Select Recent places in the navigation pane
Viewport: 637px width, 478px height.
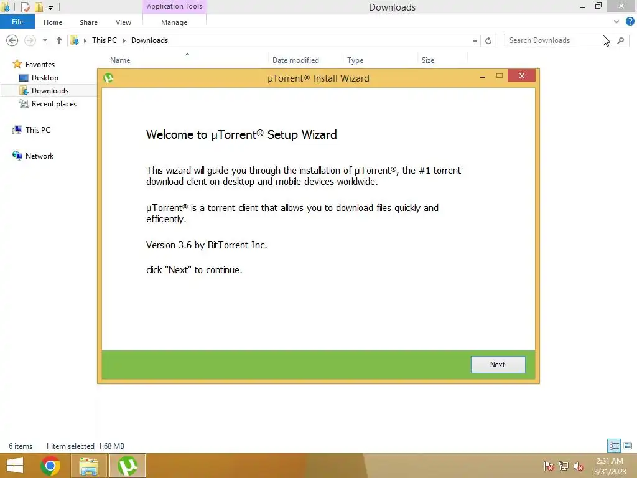point(53,104)
